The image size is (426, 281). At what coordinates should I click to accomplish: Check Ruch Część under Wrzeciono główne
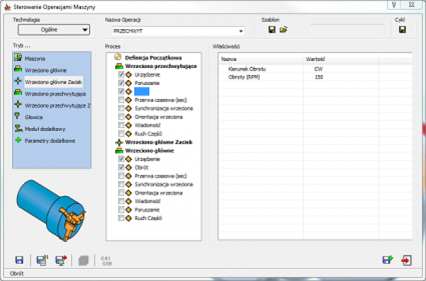(121, 218)
